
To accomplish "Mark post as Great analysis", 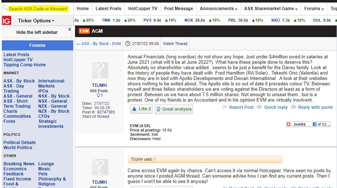I will pyautogui.click(x=174, y=109).
